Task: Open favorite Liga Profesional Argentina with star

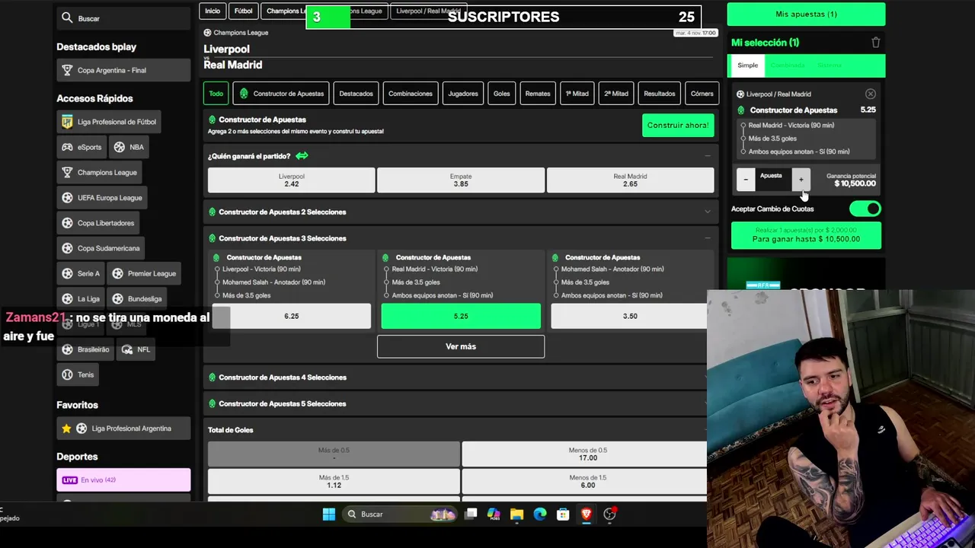Action: click(123, 429)
